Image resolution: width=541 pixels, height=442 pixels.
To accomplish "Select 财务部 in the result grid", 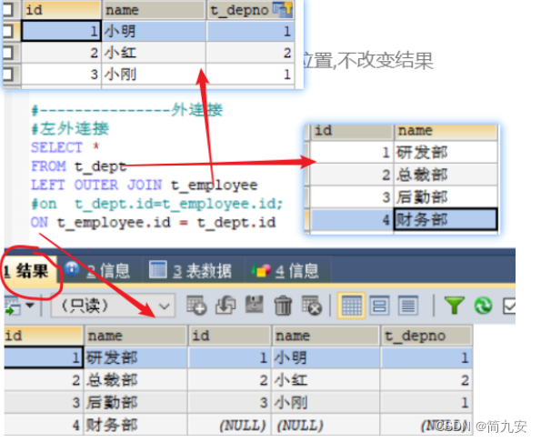I will (135, 425).
